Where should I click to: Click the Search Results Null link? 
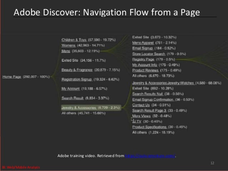pos(148,94)
